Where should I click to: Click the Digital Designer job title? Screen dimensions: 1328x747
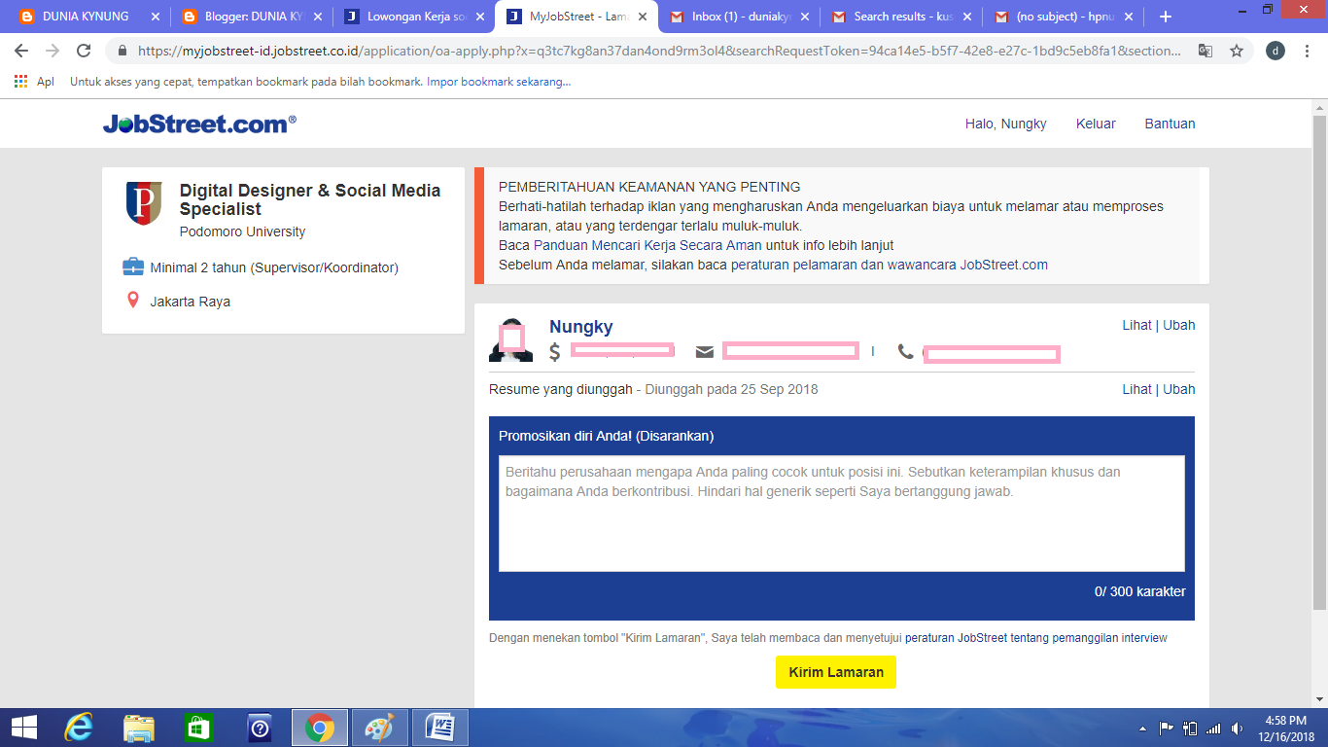310,199
